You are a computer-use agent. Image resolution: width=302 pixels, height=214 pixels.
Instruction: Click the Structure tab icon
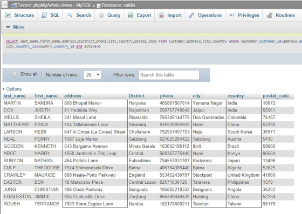click(8, 15)
